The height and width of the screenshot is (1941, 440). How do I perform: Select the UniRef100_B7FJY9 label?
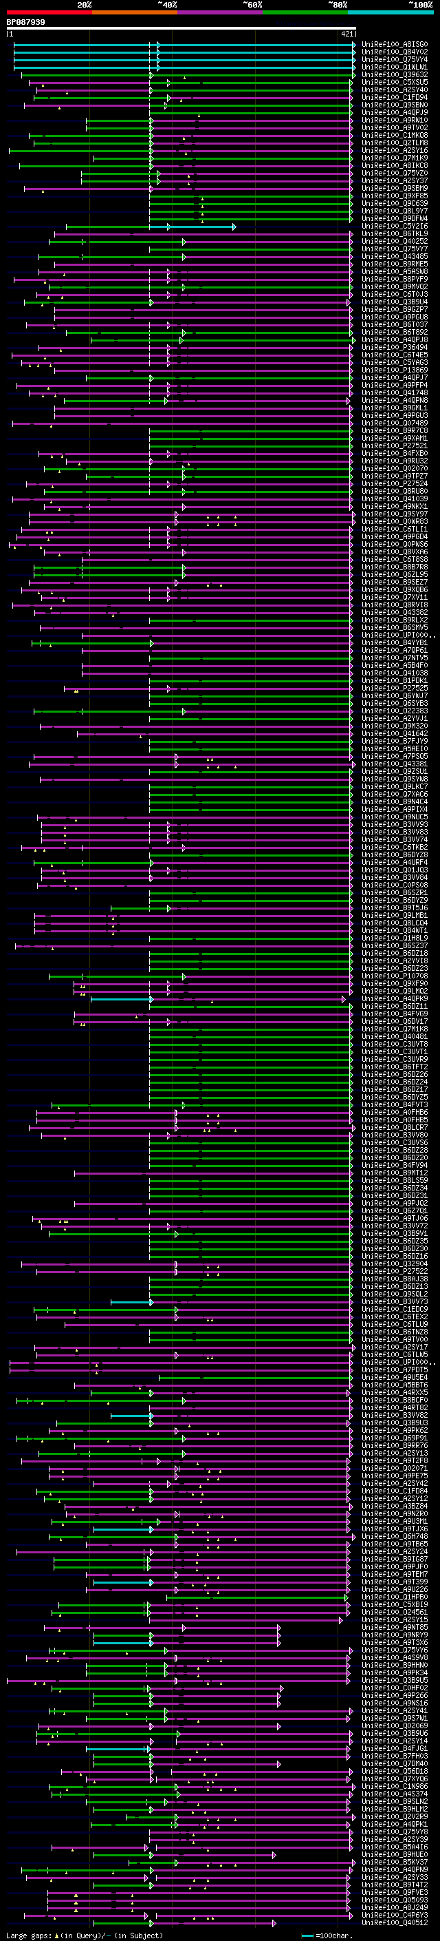coord(395,742)
